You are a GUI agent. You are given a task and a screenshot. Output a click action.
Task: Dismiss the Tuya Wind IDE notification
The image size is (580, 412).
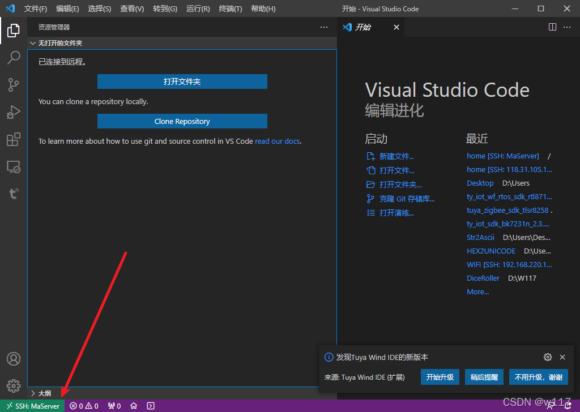[x=562, y=357]
